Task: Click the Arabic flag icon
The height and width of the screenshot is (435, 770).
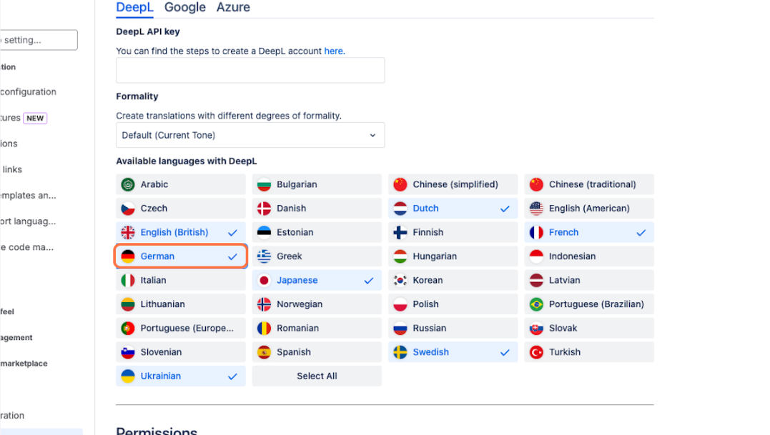Action: coord(128,184)
